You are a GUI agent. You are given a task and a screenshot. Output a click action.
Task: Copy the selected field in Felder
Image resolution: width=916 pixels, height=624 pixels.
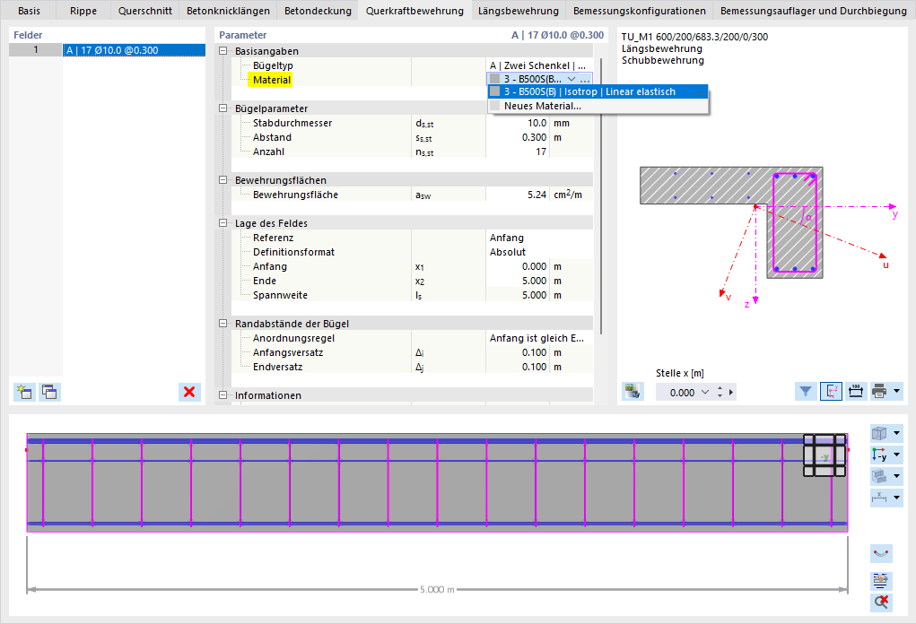coord(49,392)
